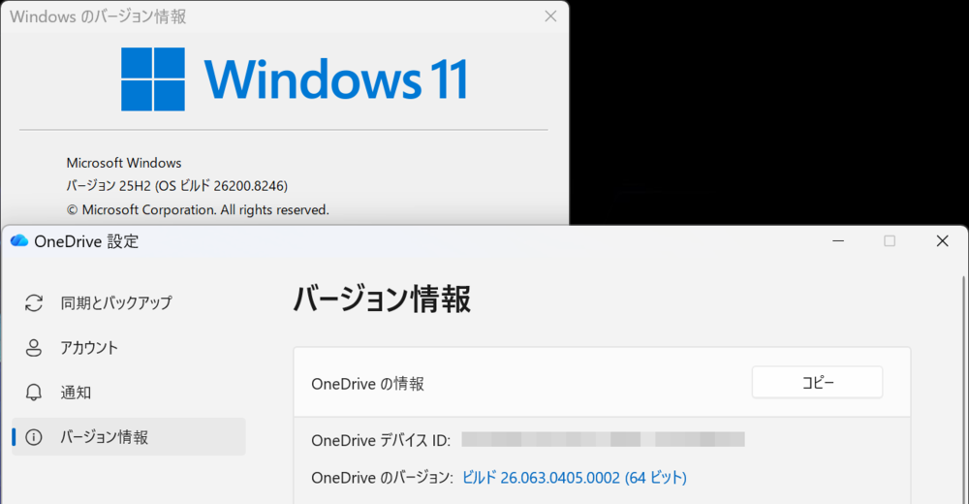The height and width of the screenshot is (504, 969).
Task: Click the Windows 11 logo in version dialog
Action: point(295,79)
